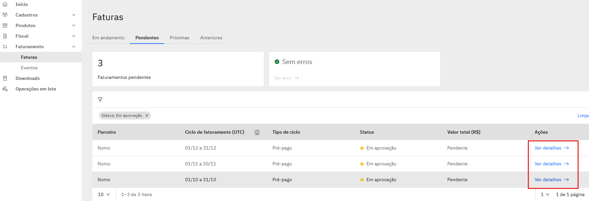Expand the Fiscal menu chevron
589x201 pixels.
point(74,36)
